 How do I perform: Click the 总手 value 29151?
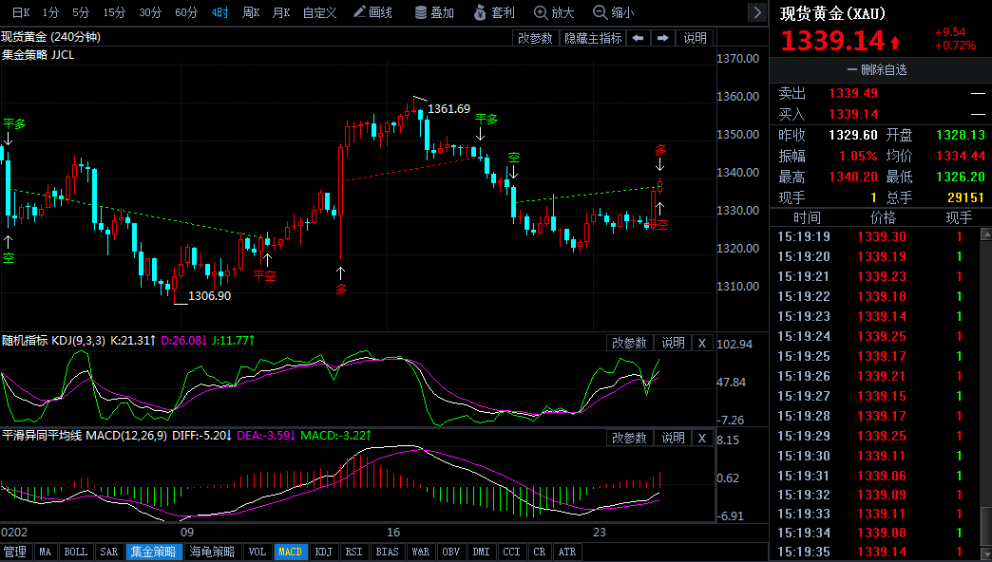965,197
